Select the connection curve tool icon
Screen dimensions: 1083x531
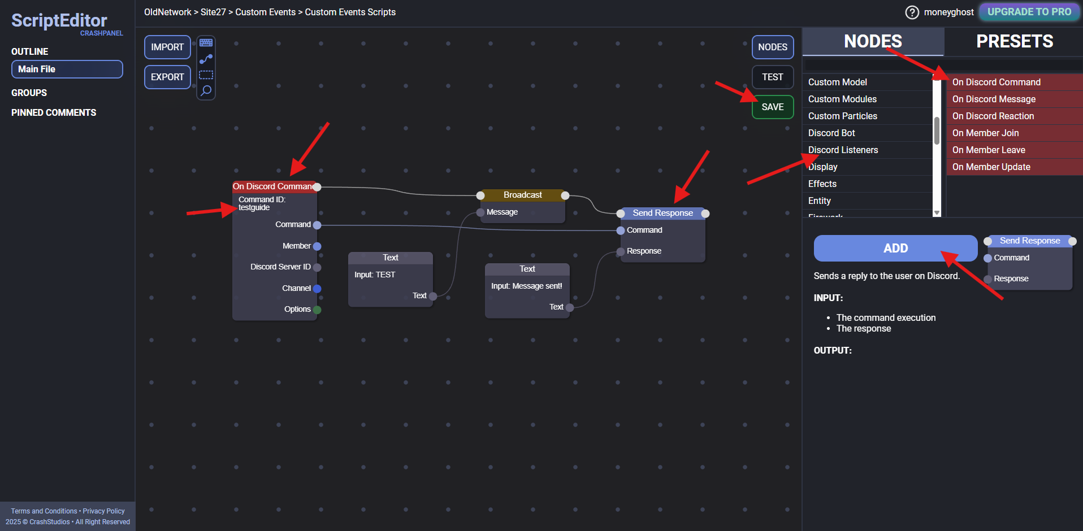point(206,59)
